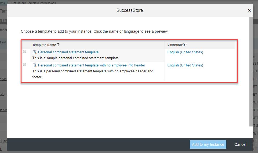The image size is (258, 153).
Task: Open preview icon beside Personal combined statement template
Action: 35,52
